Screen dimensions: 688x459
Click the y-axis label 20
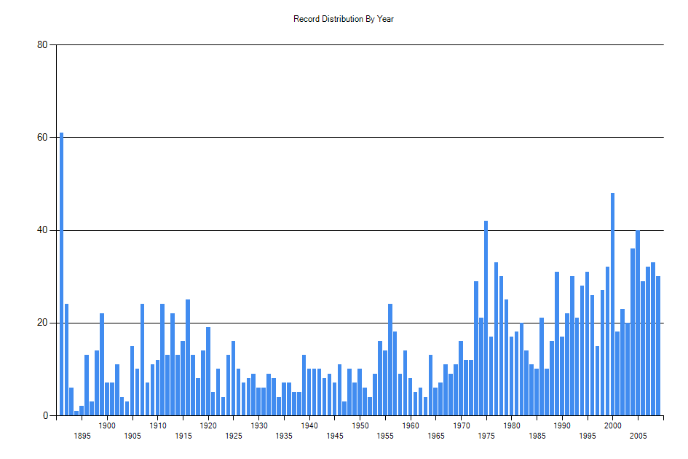(x=42, y=323)
